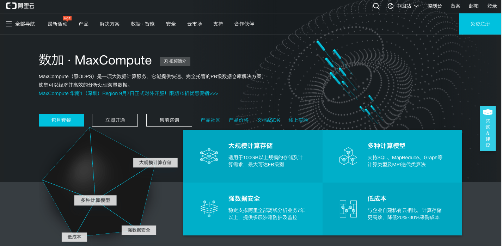Click the 多种计算模型 cubes icon
Viewport: 502px width, 246px height.
click(x=348, y=156)
